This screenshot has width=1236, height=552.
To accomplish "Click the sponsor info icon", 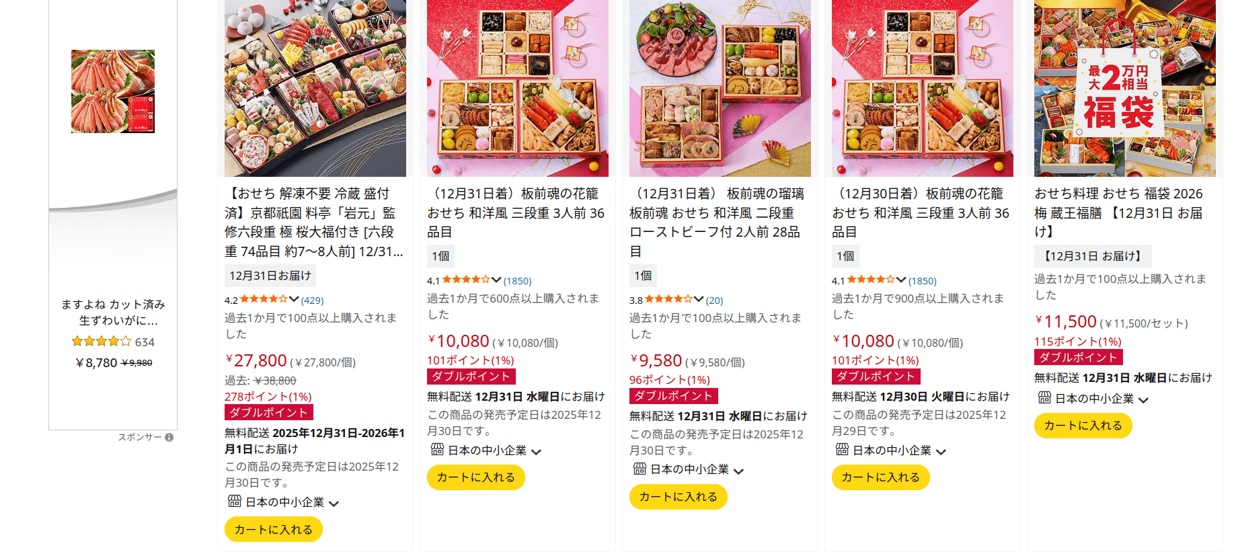I will coord(169,437).
